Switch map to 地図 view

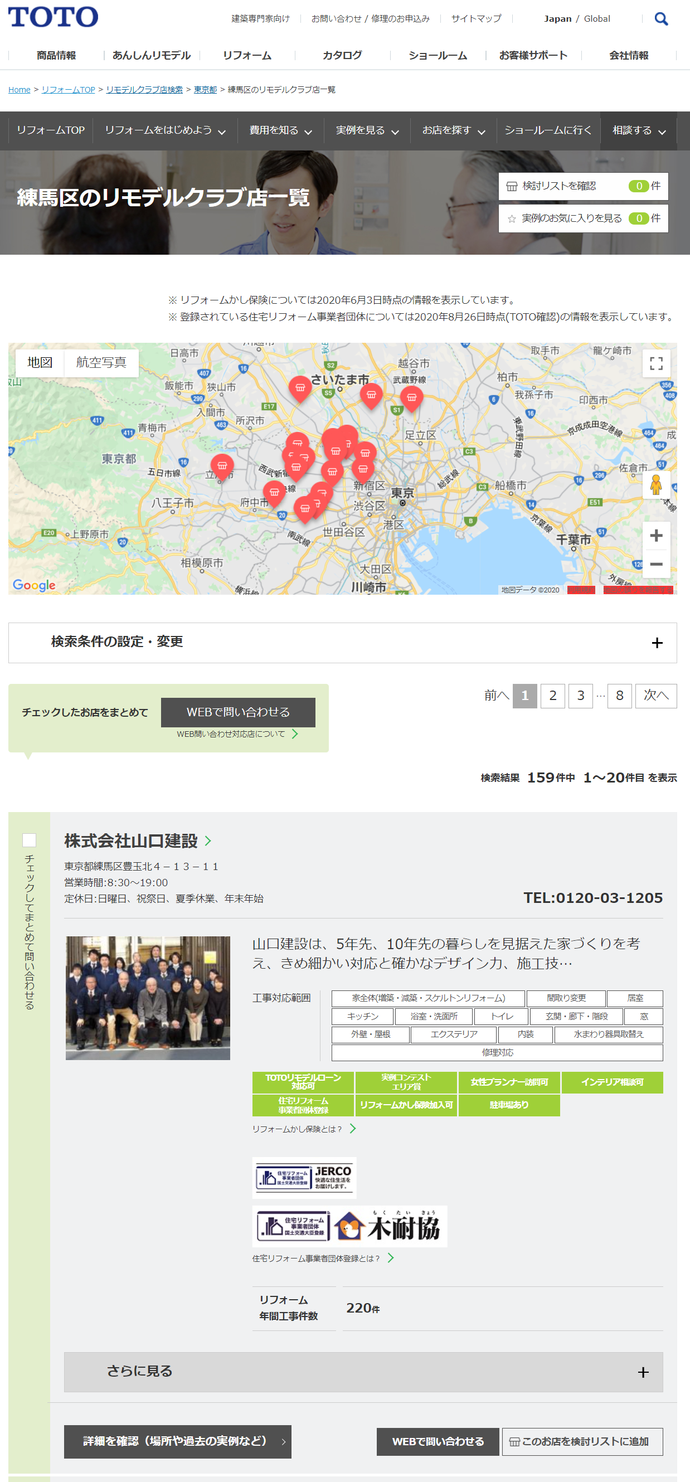[40, 362]
